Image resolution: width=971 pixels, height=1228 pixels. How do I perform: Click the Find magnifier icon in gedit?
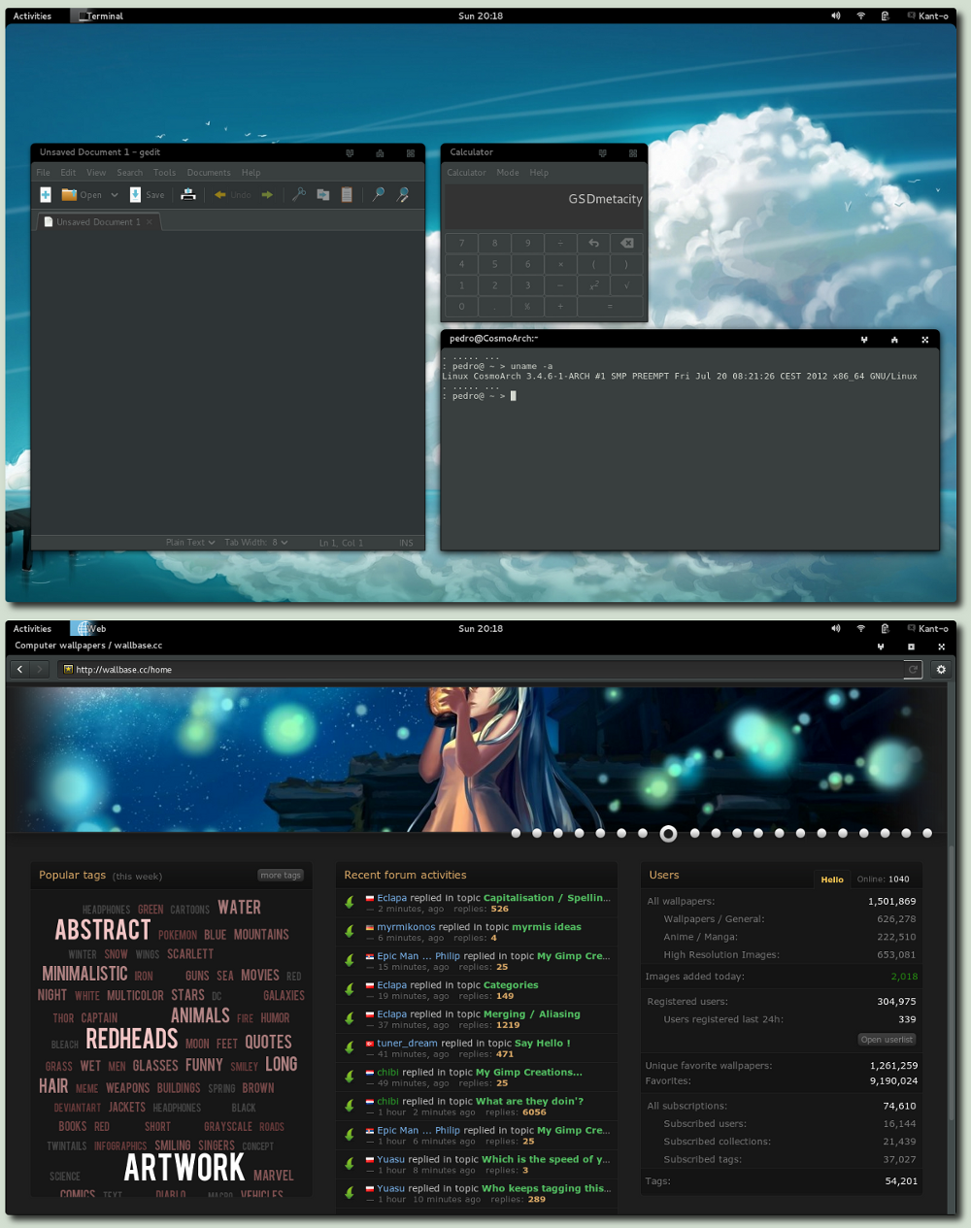point(379,194)
